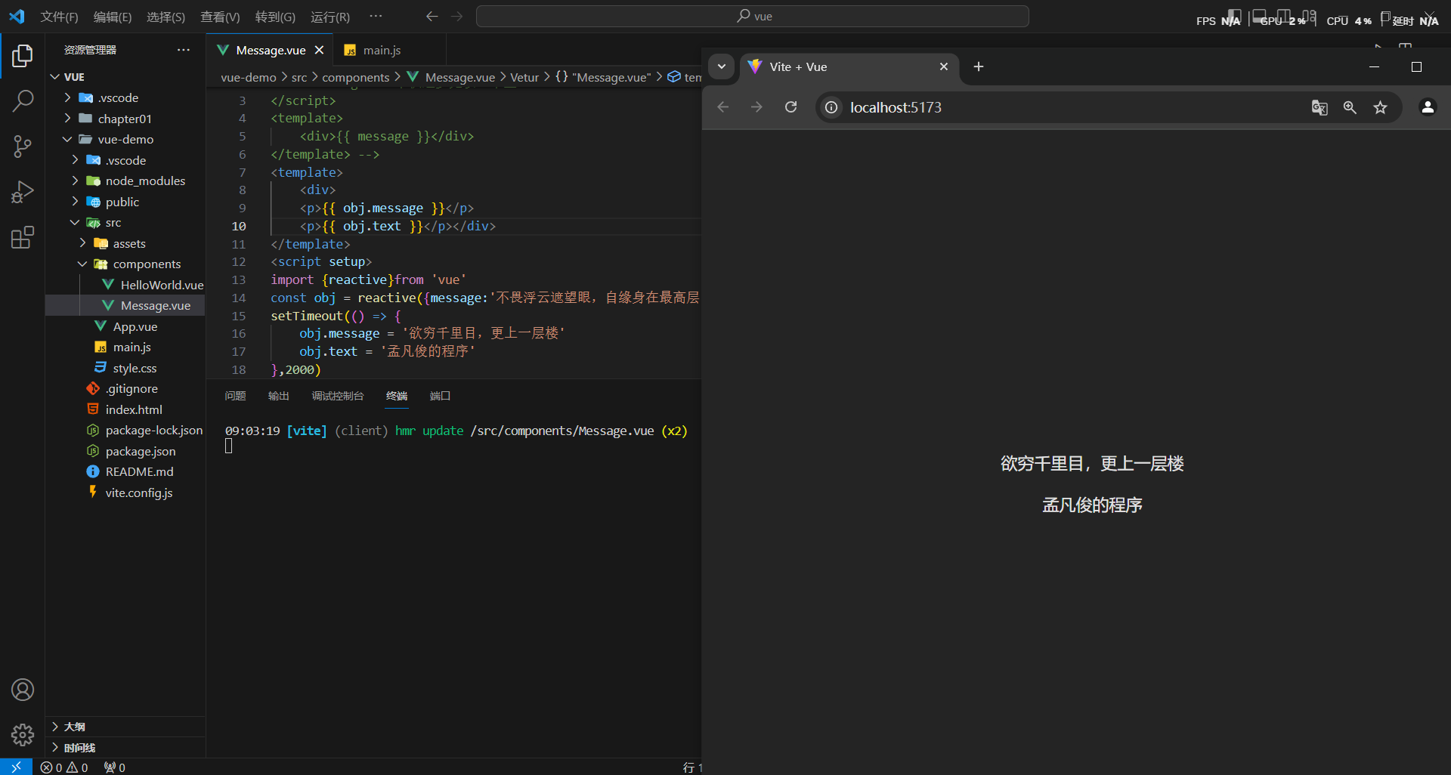Click browser forward arrow button
The image size is (1451, 775).
point(756,107)
